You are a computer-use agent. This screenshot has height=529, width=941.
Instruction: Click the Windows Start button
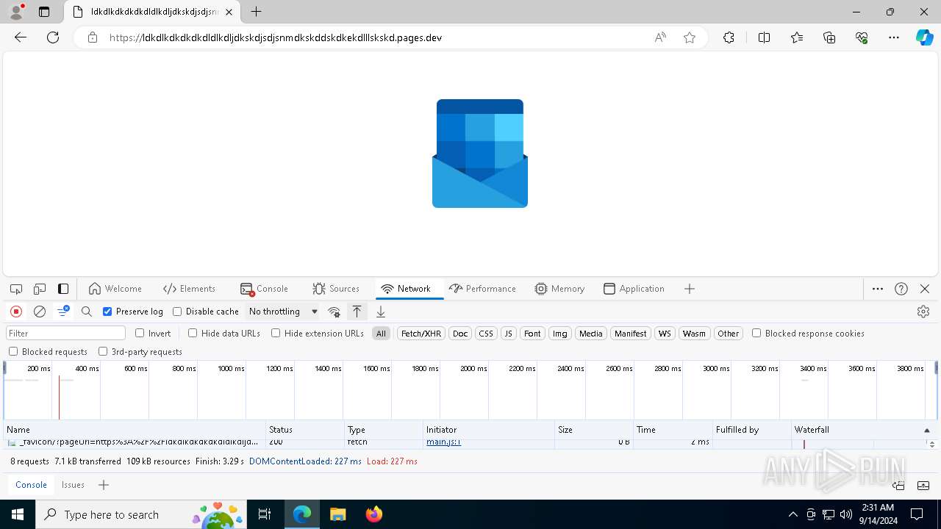pyautogui.click(x=17, y=514)
